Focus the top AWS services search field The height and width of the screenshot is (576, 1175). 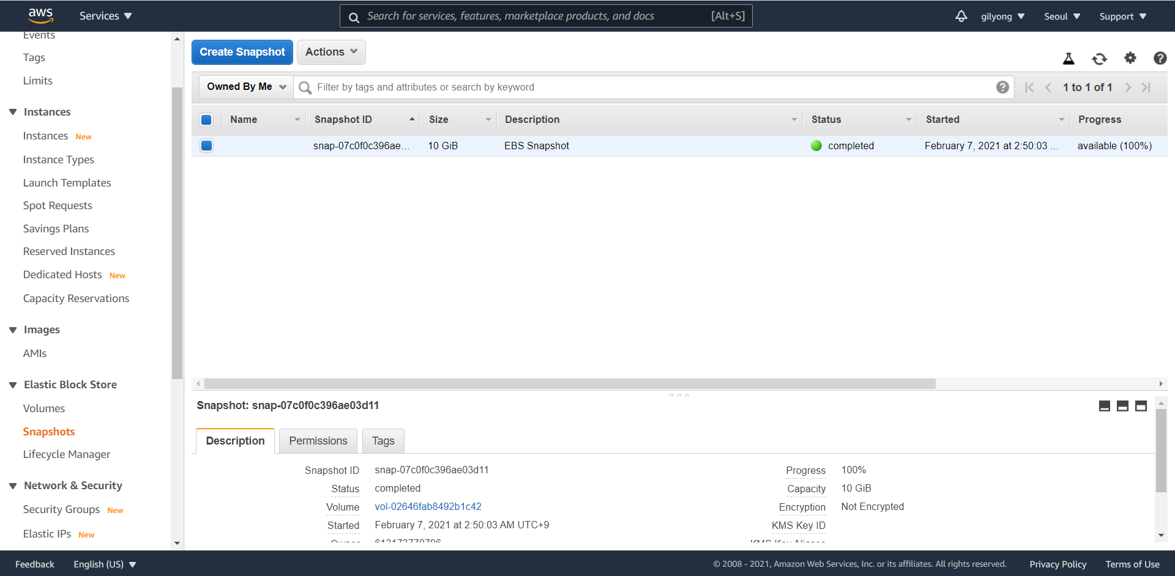coord(545,17)
